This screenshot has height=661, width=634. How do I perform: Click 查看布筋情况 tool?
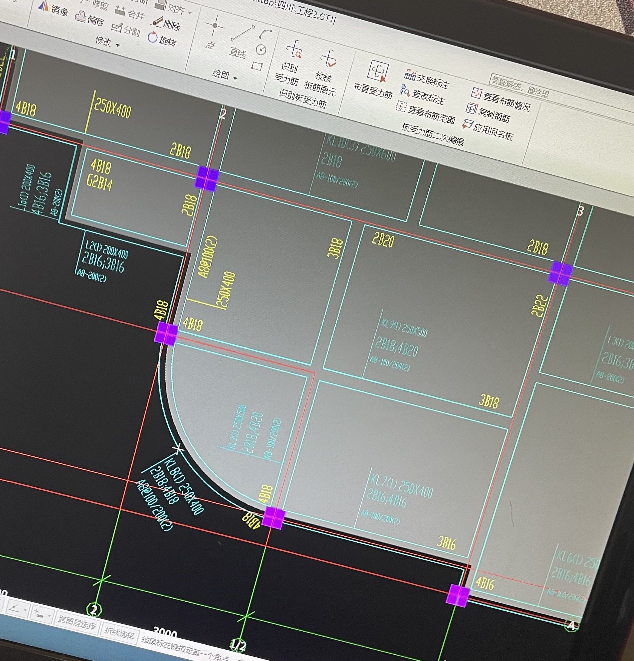[501, 100]
